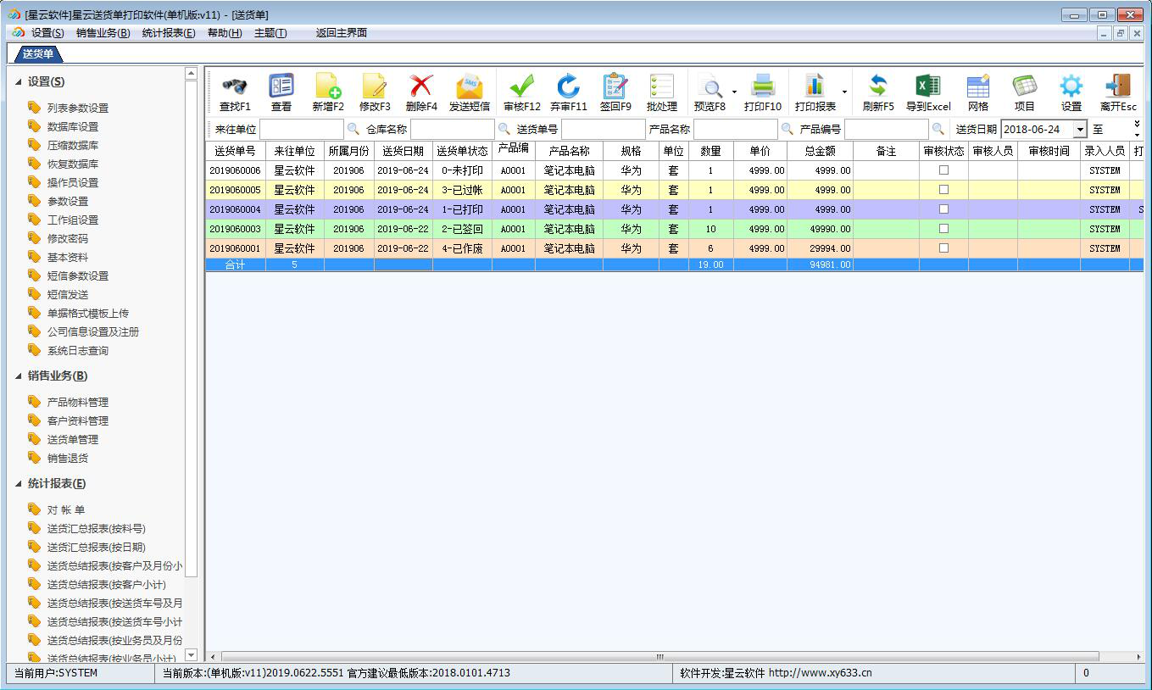Click the 刷新F5 refresh icon

(877, 86)
